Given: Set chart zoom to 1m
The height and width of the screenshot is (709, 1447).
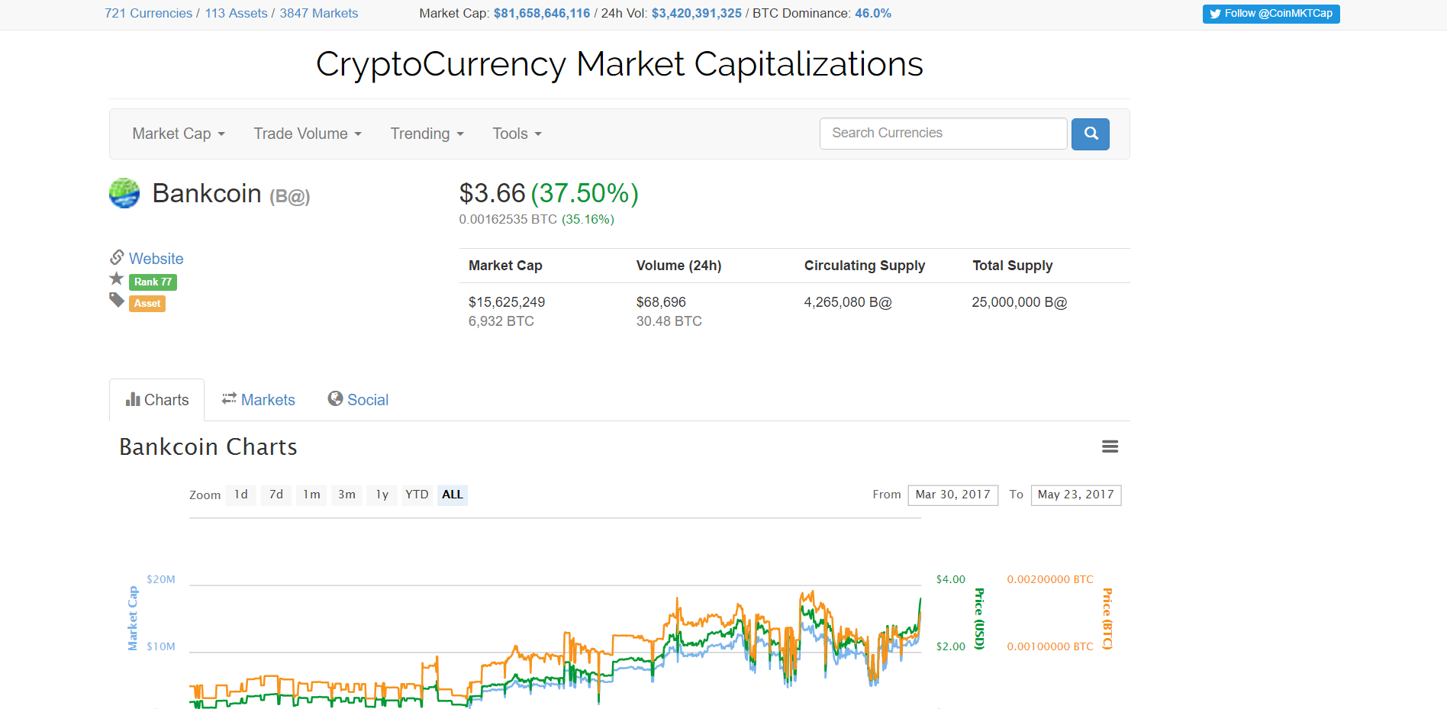Looking at the screenshot, I should [x=311, y=495].
